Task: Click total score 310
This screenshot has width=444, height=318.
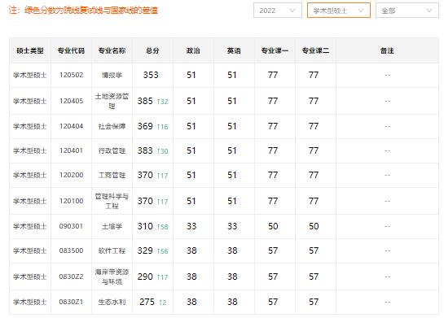Action: click(145, 226)
